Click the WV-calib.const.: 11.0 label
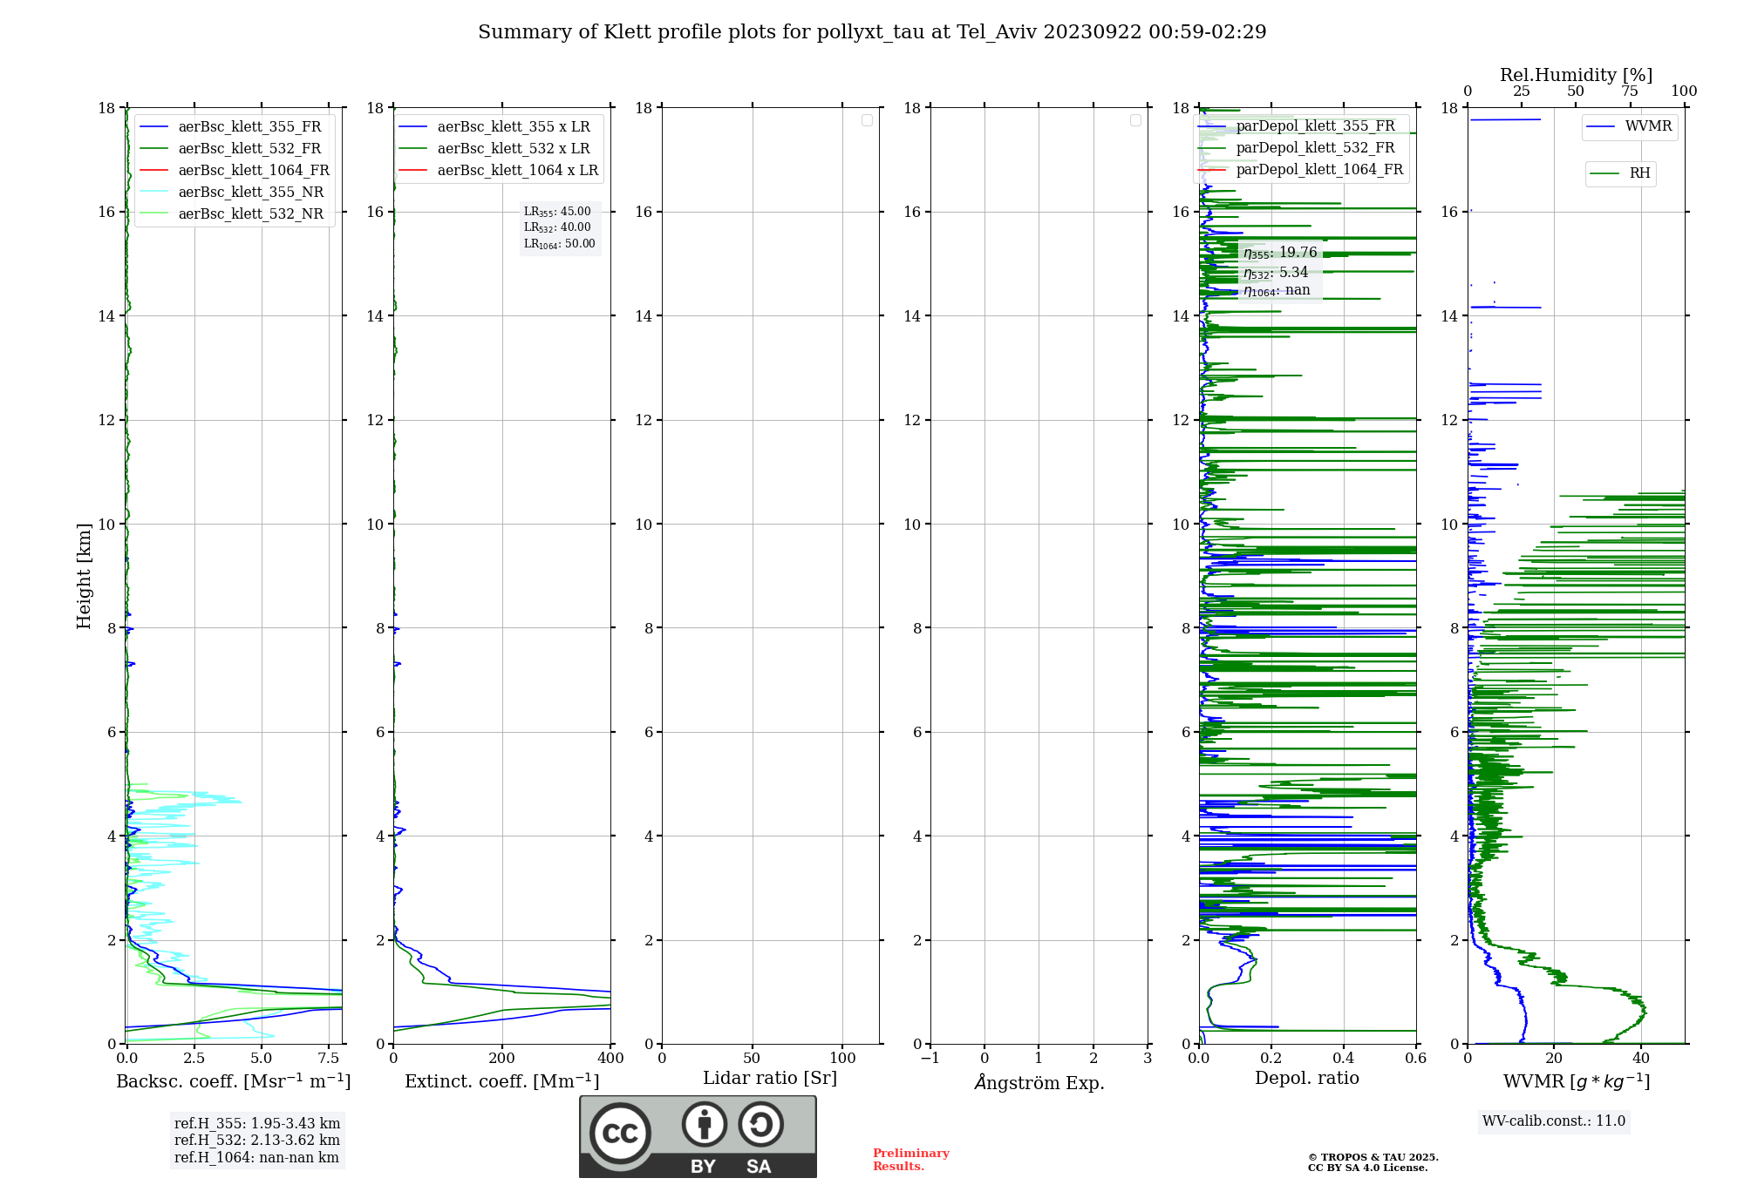 coord(1554,1121)
